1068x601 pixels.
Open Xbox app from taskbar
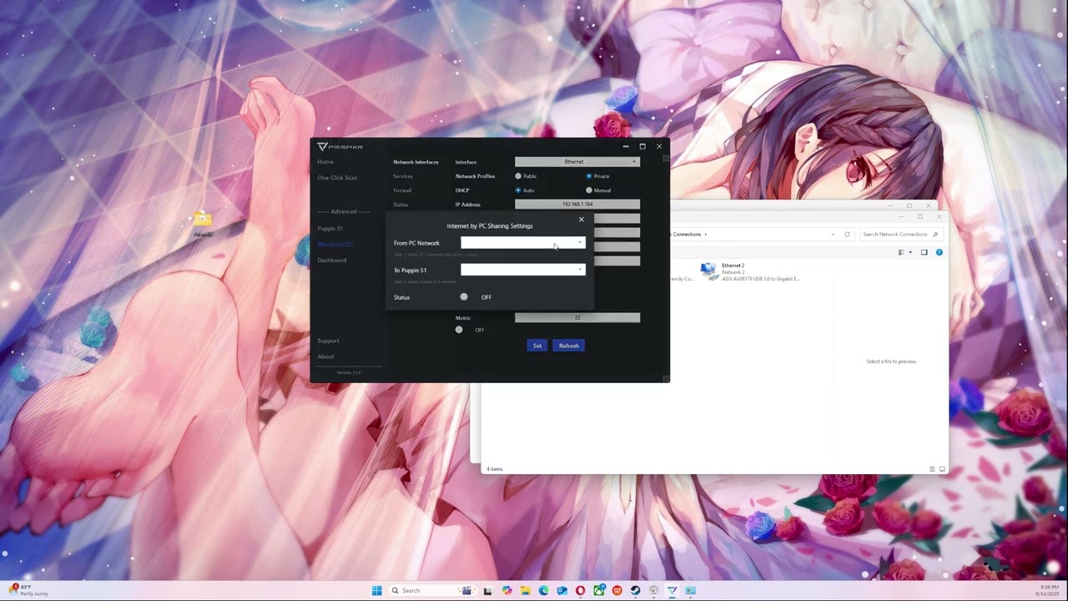[x=598, y=590]
